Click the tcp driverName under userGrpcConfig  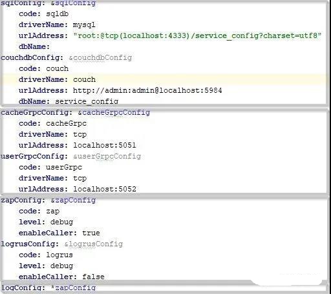pos(80,179)
